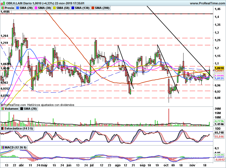Click the black SMA (20) volume swatch
Viewport: 226px width, 168px height.
pyautogui.click(x=22, y=109)
